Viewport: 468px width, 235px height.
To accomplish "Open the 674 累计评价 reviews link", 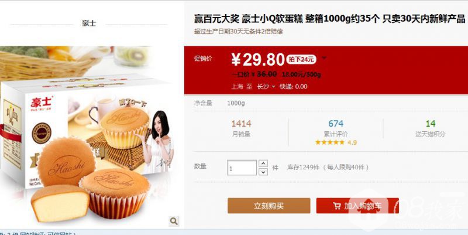I will coord(336,128).
